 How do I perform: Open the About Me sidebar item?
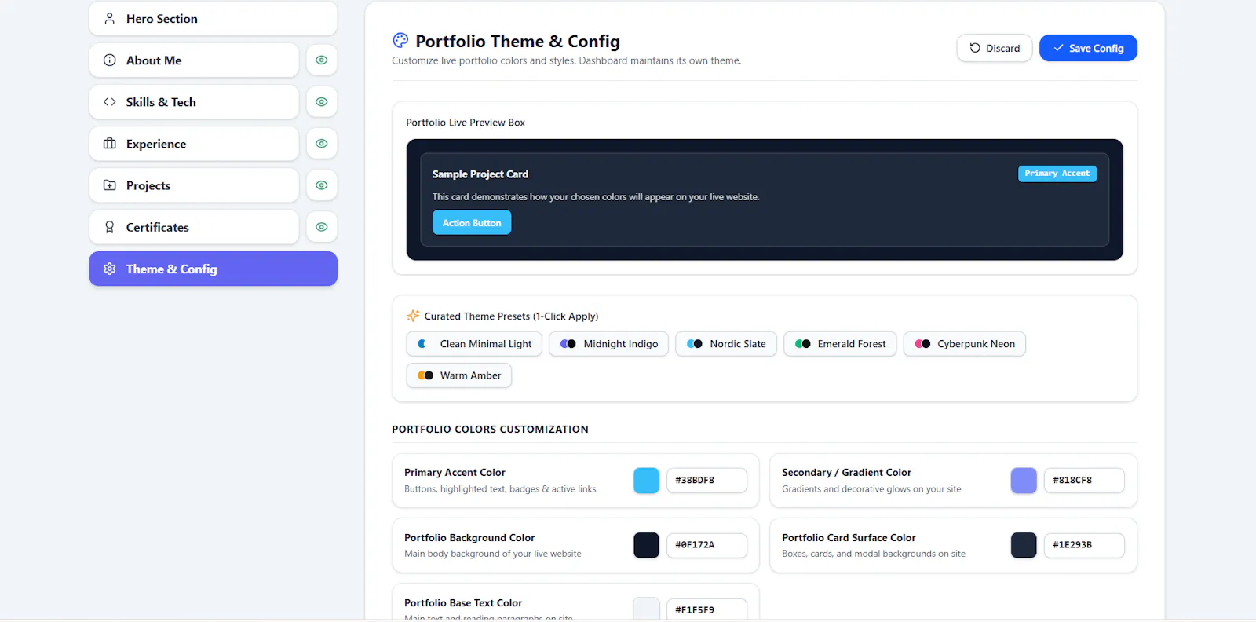(194, 60)
